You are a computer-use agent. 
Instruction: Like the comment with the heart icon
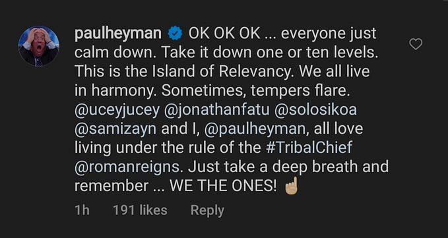click(416, 44)
